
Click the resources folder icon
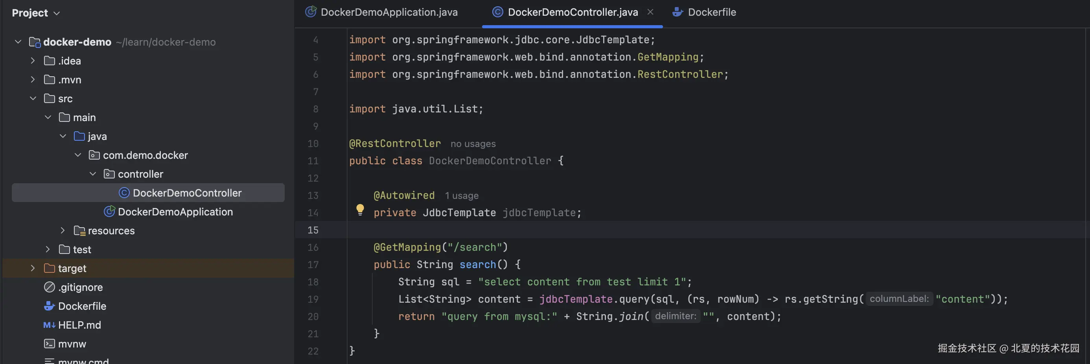pos(79,231)
